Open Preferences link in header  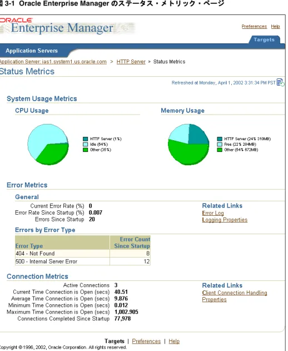click(254, 26)
